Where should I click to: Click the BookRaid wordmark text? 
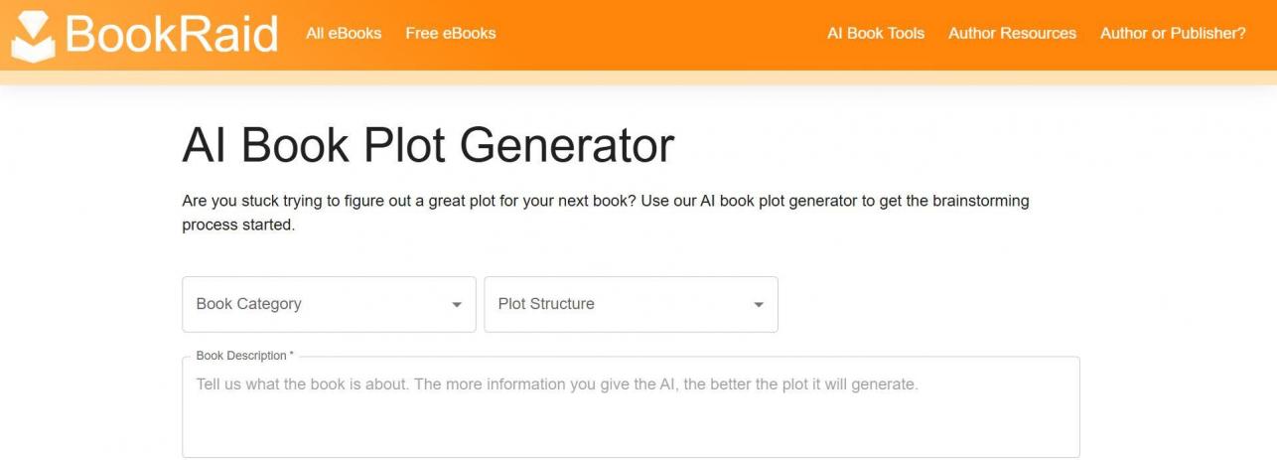click(x=171, y=34)
